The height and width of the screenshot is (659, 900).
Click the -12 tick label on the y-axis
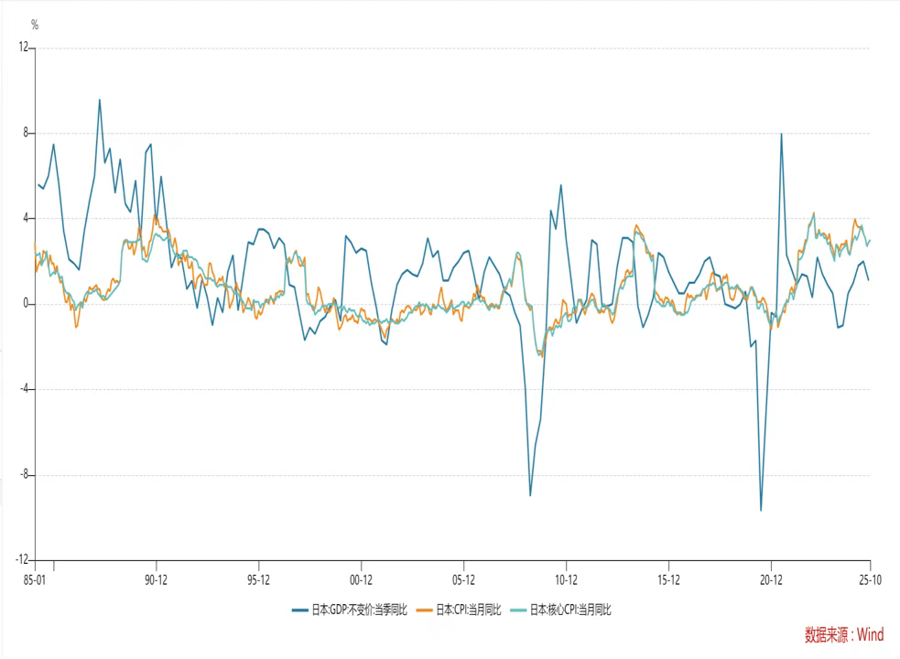pyautogui.click(x=23, y=560)
